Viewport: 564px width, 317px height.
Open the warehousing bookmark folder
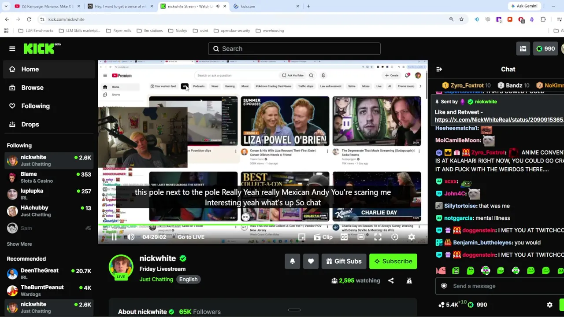click(270, 31)
